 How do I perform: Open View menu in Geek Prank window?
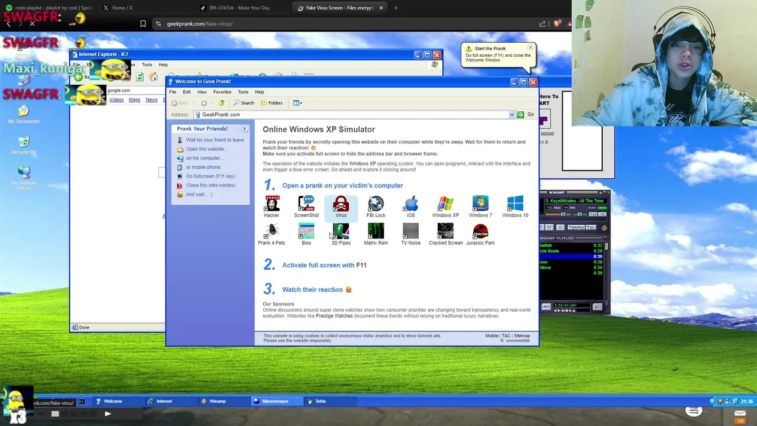point(202,92)
